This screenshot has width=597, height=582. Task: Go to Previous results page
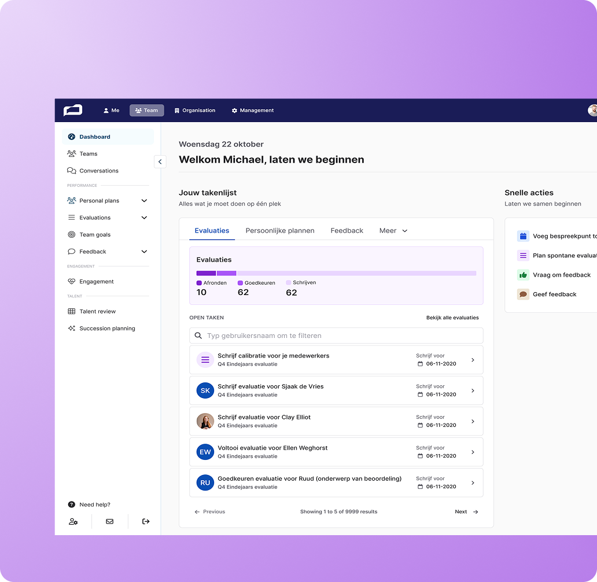click(x=210, y=511)
